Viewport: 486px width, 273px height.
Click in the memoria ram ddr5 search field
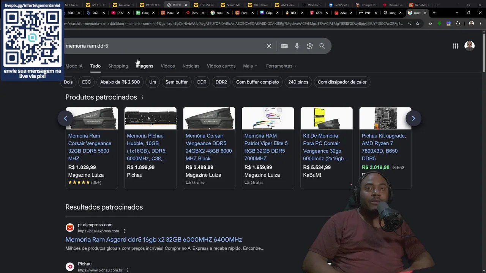(x=163, y=46)
